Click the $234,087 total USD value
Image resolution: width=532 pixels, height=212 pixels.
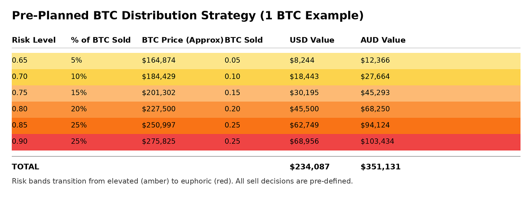(310, 167)
